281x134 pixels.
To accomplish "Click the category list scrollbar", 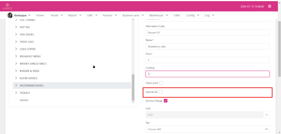I will click(x=133, y=88).
